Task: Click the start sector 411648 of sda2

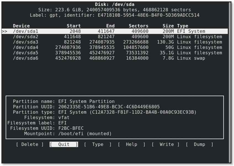Action: click(x=72, y=37)
